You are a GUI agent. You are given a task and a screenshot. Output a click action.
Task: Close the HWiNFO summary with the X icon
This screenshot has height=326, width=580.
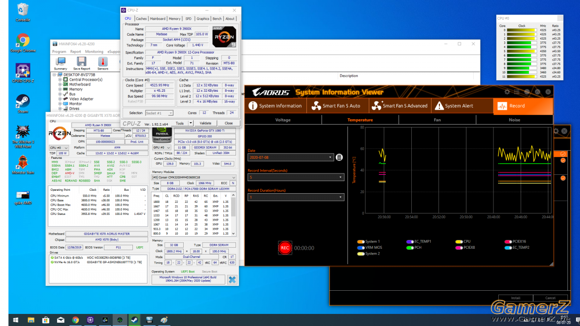tap(232, 280)
